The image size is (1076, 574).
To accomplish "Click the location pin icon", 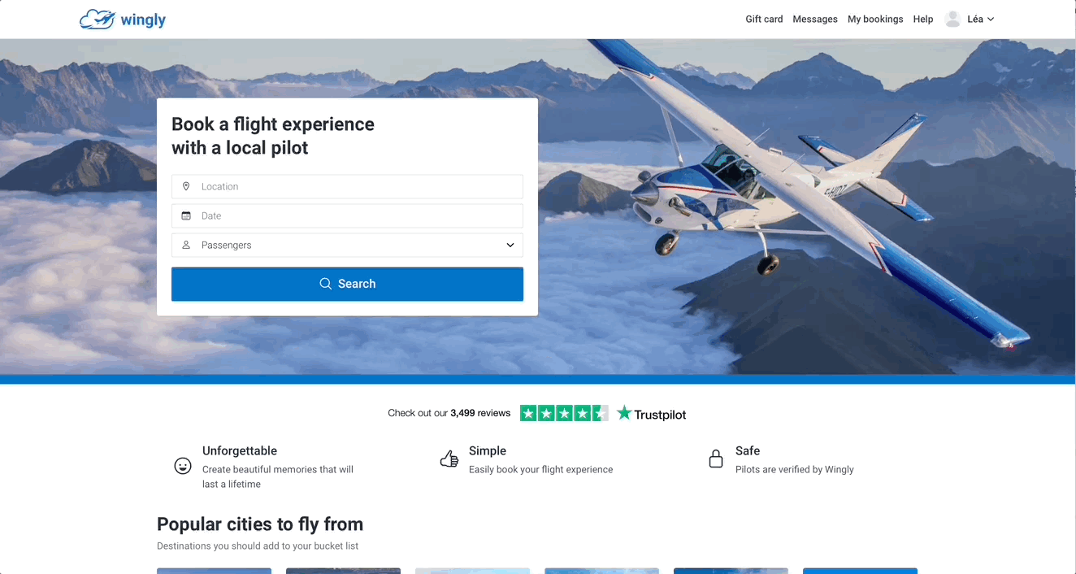I will coord(186,186).
